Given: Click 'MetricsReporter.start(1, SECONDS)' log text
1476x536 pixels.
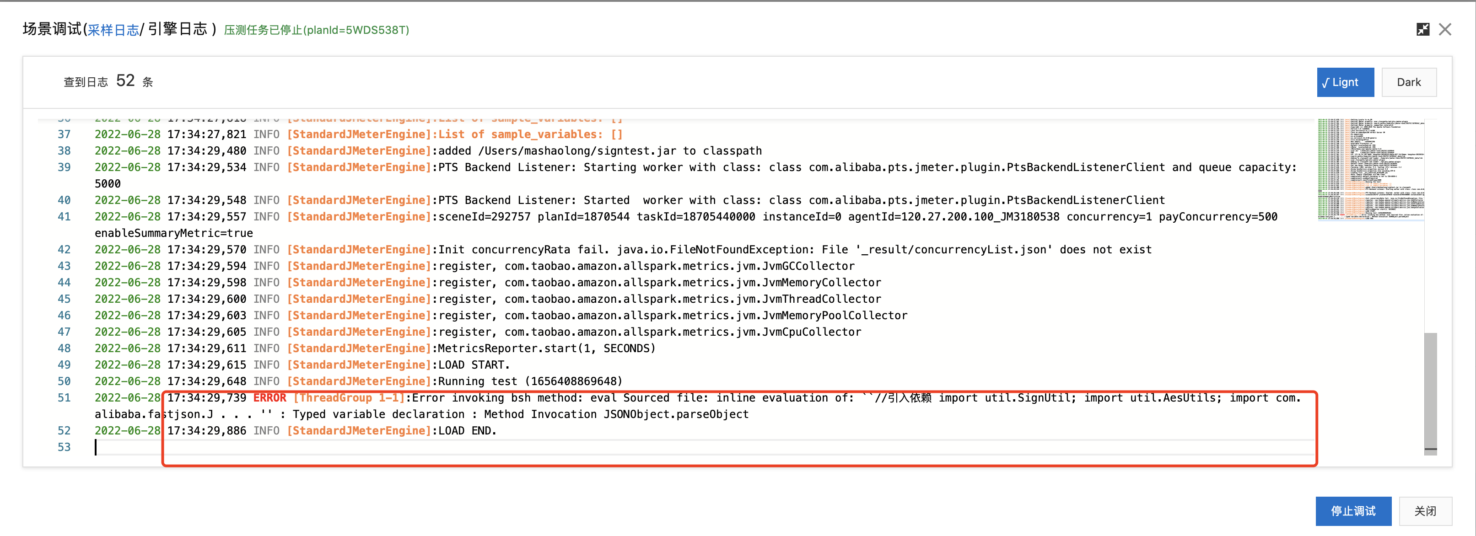Looking at the screenshot, I should point(547,348).
